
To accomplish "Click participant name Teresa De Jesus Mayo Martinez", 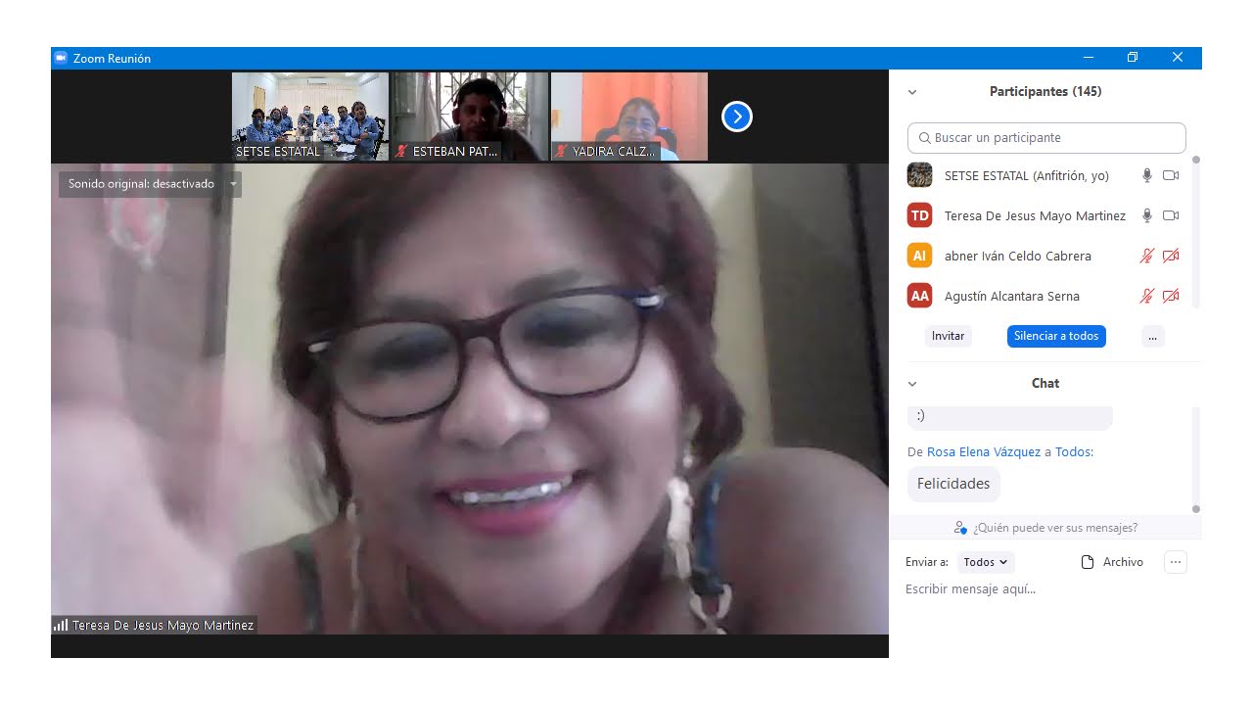I will pyautogui.click(x=1036, y=215).
